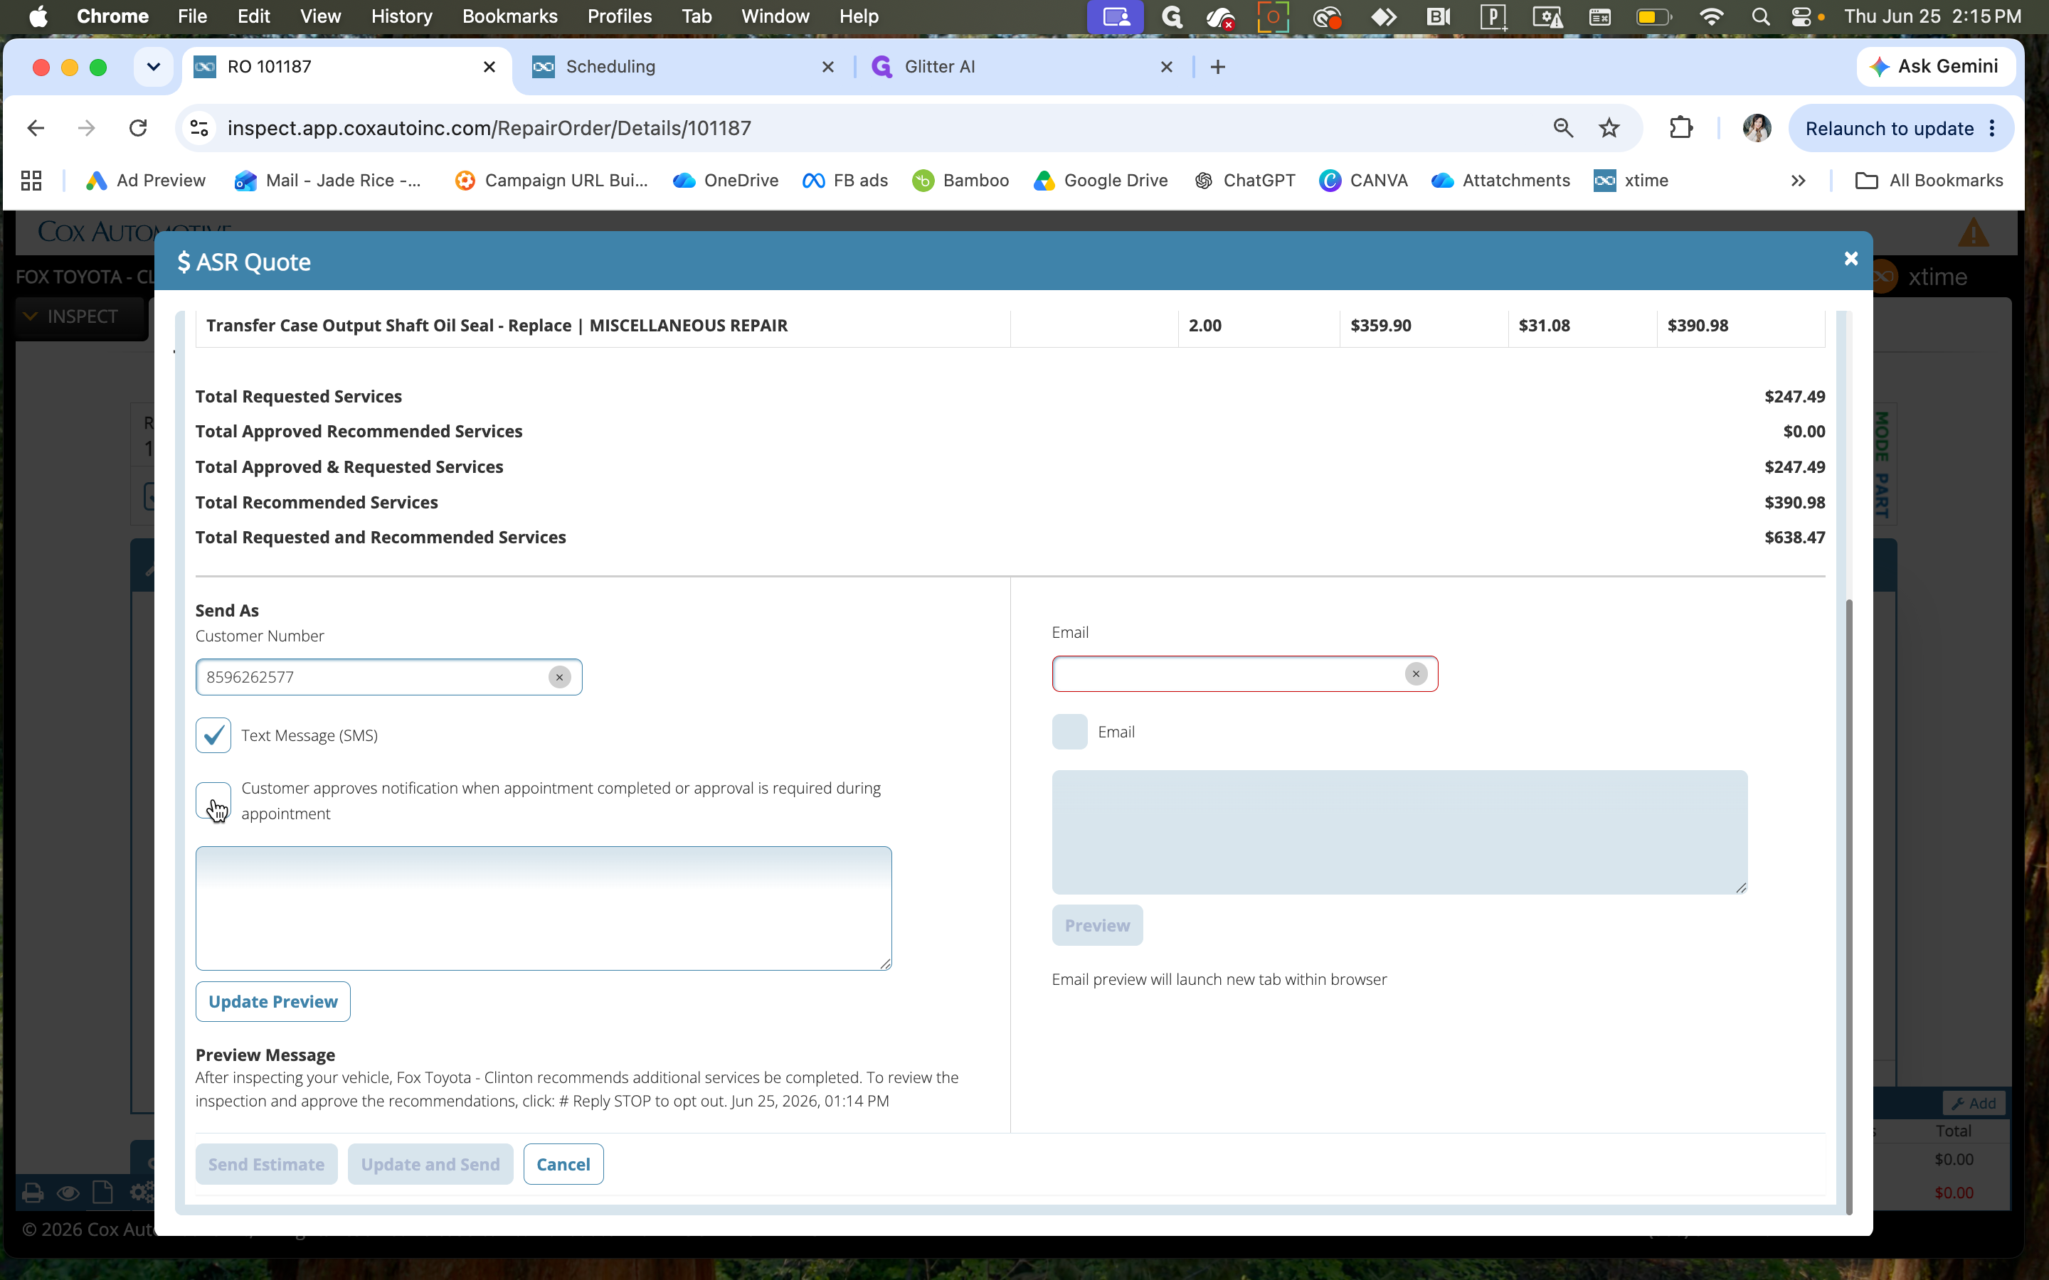The width and height of the screenshot is (2049, 1280).
Task: Enable the Email checkbox
Action: (1069, 732)
